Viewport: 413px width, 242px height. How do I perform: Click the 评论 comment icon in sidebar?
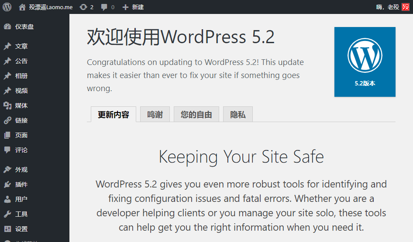(x=7, y=150)
